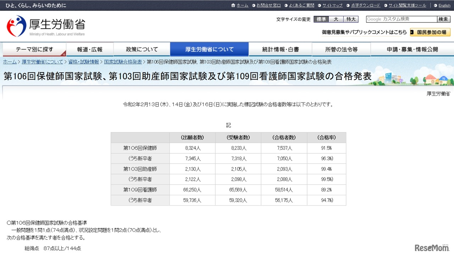
Task: Click the 点字ダウンロード braille download icon link
Action: tap(365, 5)
